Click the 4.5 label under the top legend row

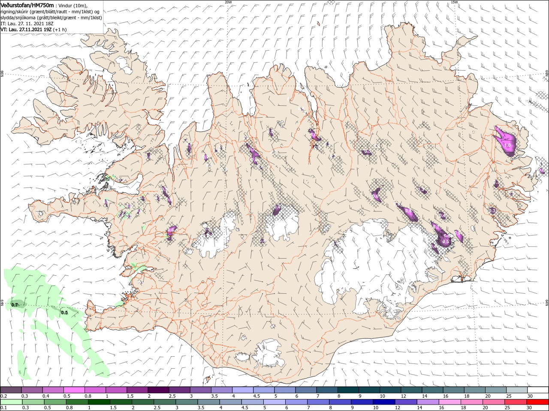(x=256, y=396)
